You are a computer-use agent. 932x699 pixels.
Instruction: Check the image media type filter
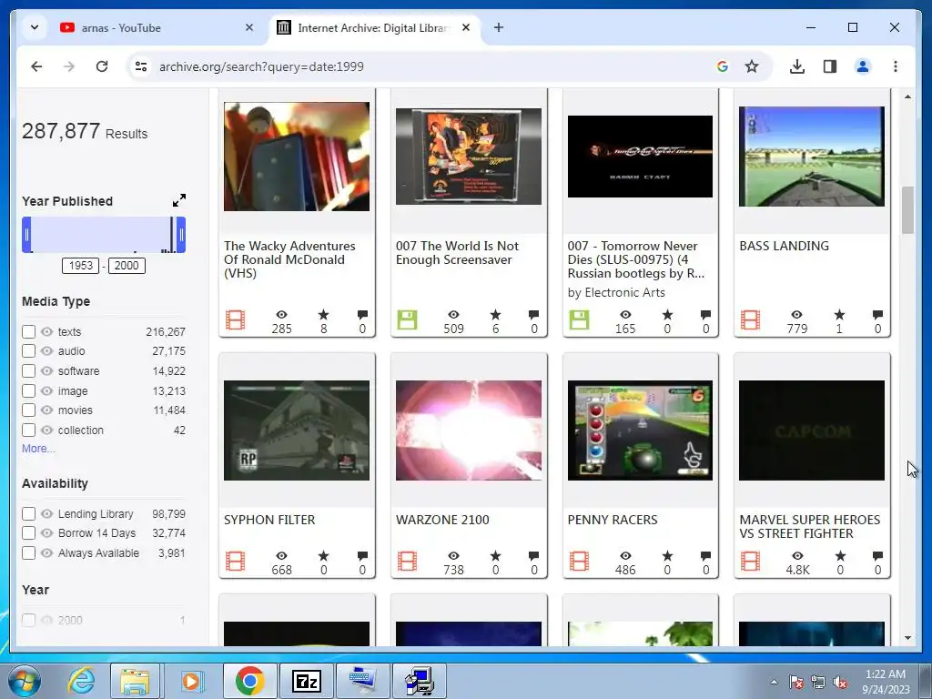28,390
